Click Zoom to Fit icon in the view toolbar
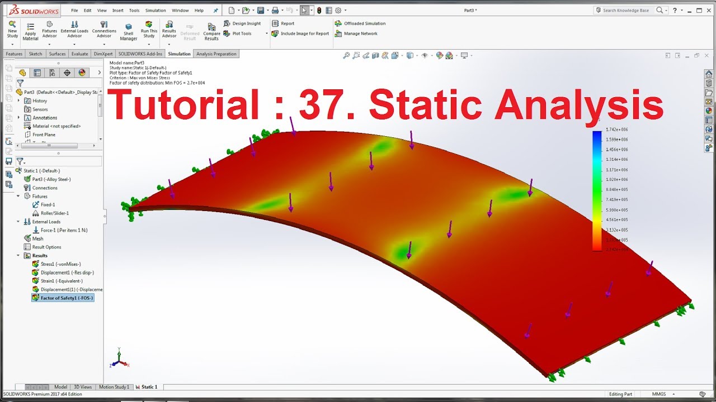Screen dimensions: 716x402 [x=346, y=55]
